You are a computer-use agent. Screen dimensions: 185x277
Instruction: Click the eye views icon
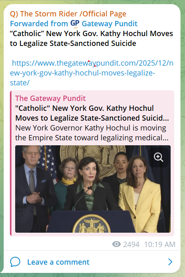click(x=116, y=244)
